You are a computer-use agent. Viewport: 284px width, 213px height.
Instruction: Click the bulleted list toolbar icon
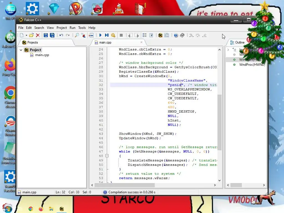click(x=144, y=35)
